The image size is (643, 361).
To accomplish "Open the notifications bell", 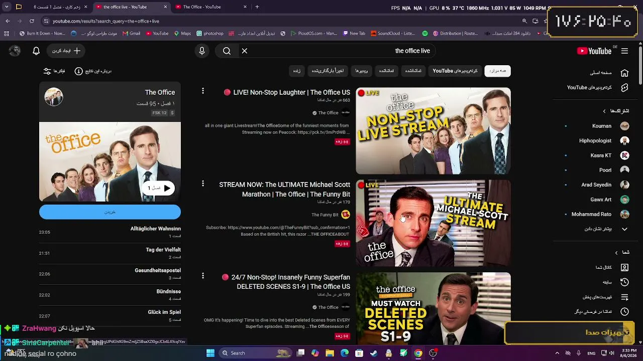I will click(x=36, y=51).
